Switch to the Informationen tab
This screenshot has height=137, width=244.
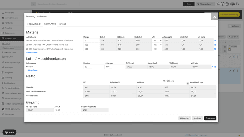[34, 24]
